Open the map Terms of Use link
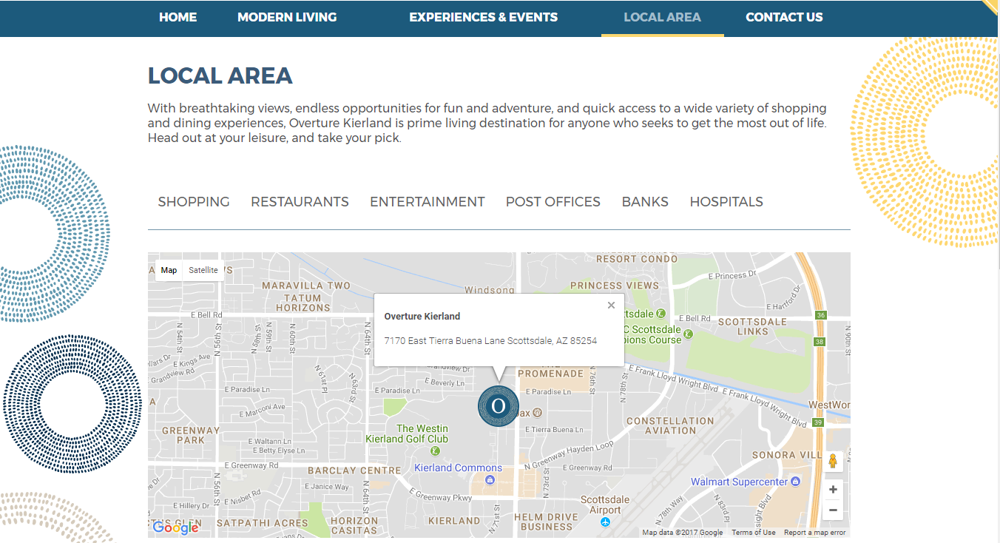 click(754, 533)
